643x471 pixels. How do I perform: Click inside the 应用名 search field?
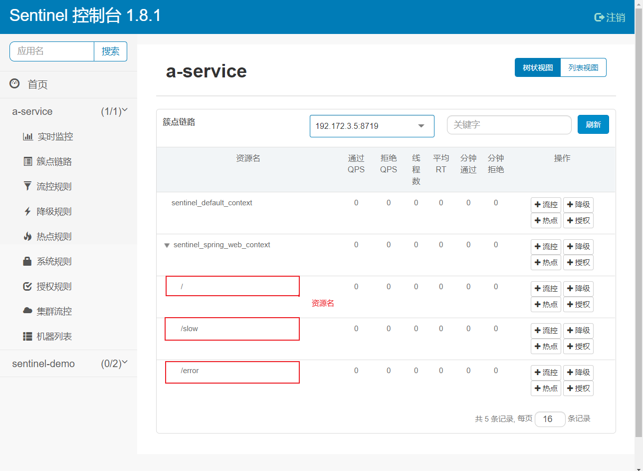52,51
